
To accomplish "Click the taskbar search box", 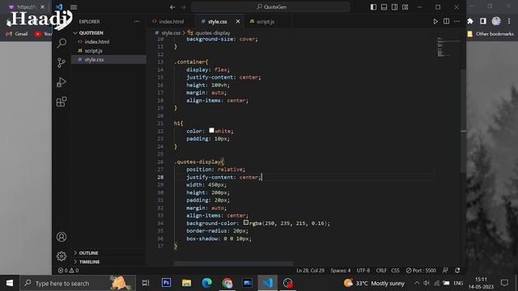I will tap(78, 283).
